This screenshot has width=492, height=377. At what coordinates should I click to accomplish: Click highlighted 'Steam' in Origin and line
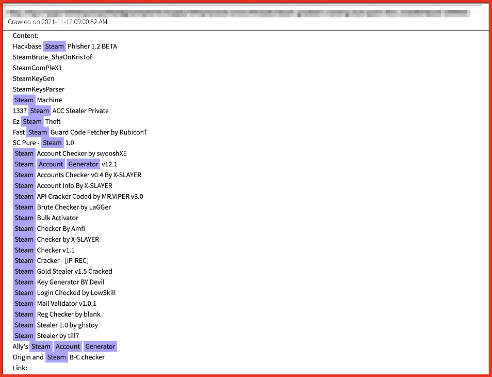57,357
